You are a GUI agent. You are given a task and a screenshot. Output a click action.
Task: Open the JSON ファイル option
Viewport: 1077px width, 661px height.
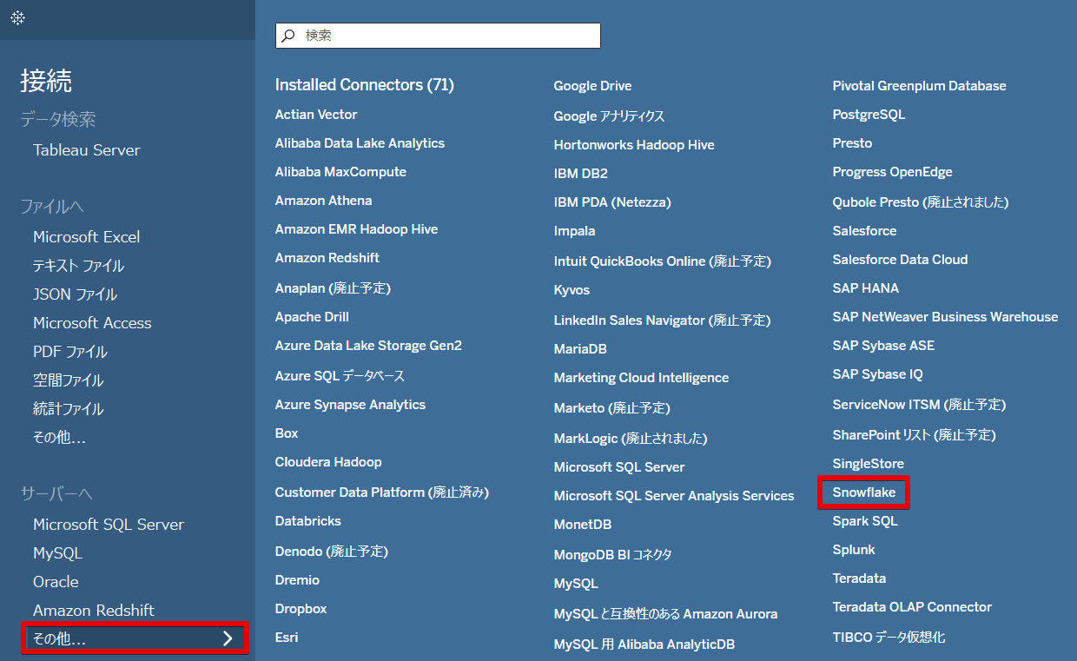pos(75,294)
